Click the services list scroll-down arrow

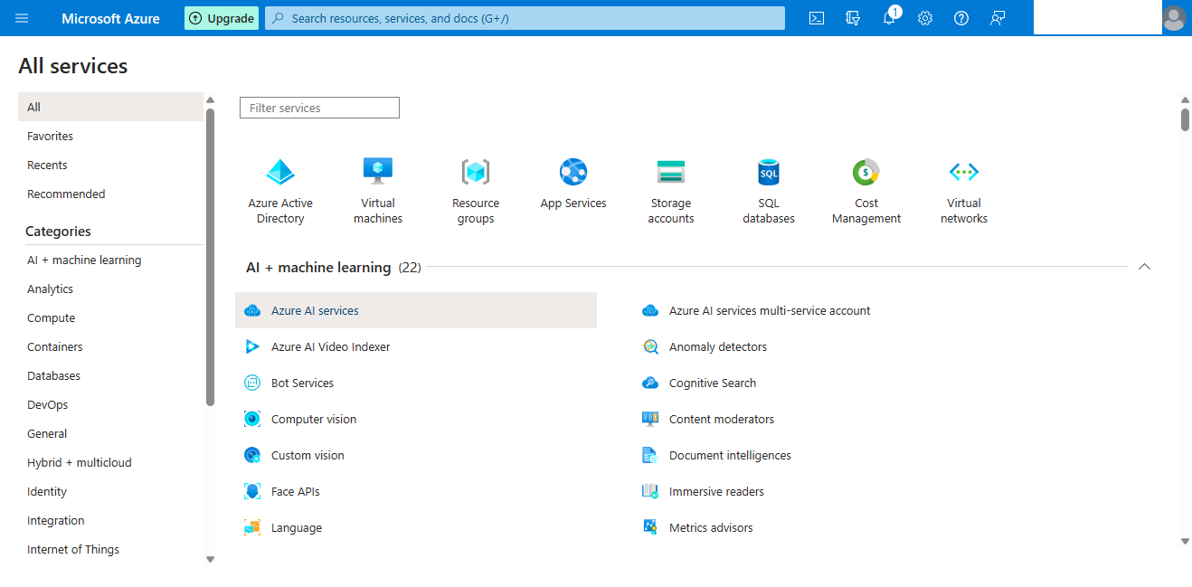[x=1186, y=541]
